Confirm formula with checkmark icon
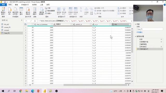Image resolution: width=166 pixels, height=93 pixels. pyautogui.click(x=31, y=21)
